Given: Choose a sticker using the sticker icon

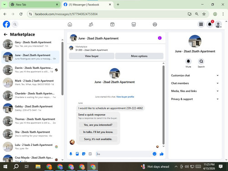Looking at the screenshot, I should click(83, 154).
